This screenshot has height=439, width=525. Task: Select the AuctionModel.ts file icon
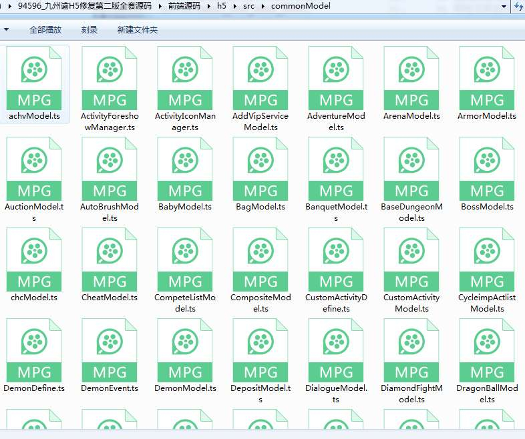34,169
